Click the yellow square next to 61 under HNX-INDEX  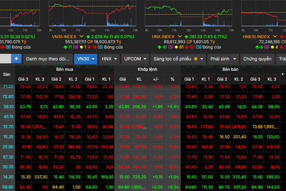(176, 47)
